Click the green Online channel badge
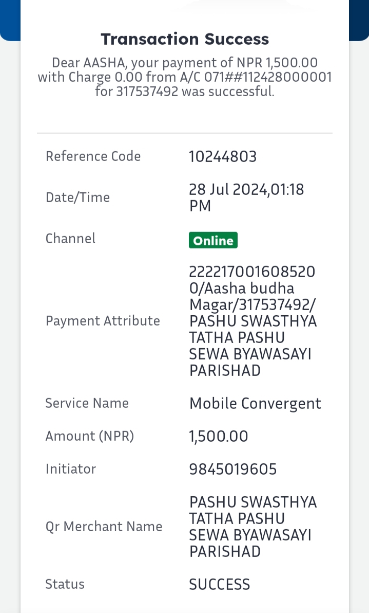The height and width of the screenshot is (613, 369). pos(213,240)
